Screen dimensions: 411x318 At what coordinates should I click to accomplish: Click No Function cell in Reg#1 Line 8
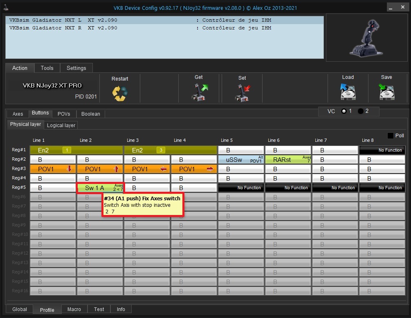tap(382, 150)
